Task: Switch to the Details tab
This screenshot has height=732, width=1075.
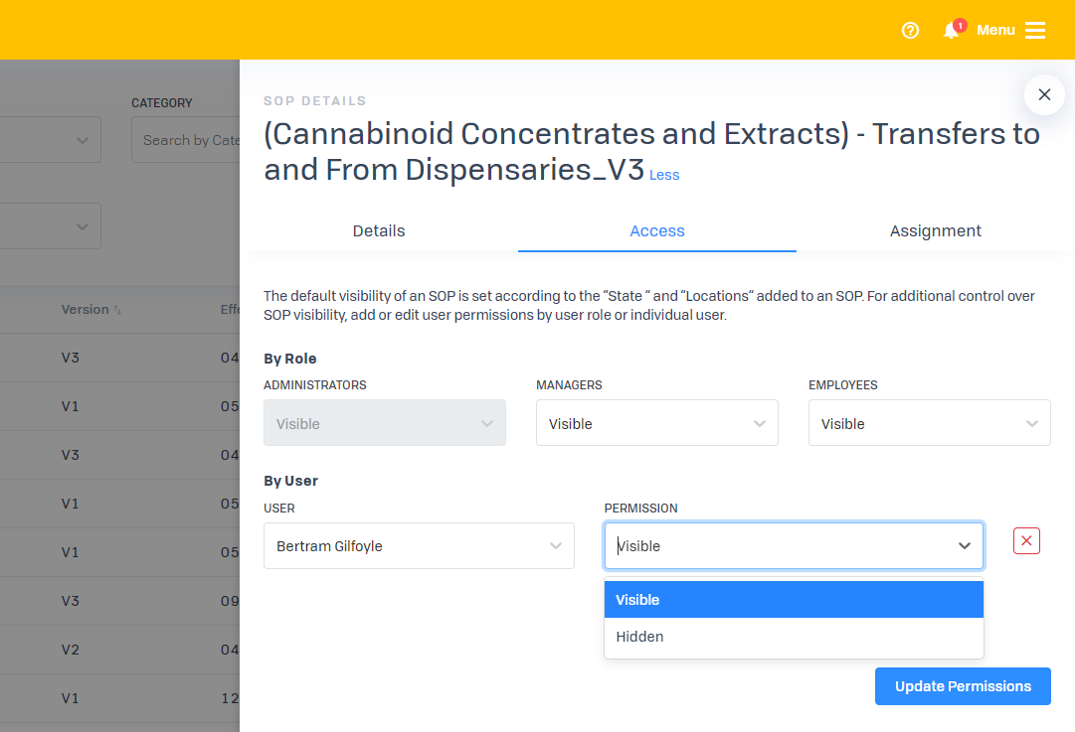Action: (x=379, y=230)
